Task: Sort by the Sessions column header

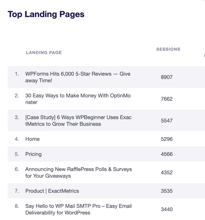Action: tap(168, 49)
